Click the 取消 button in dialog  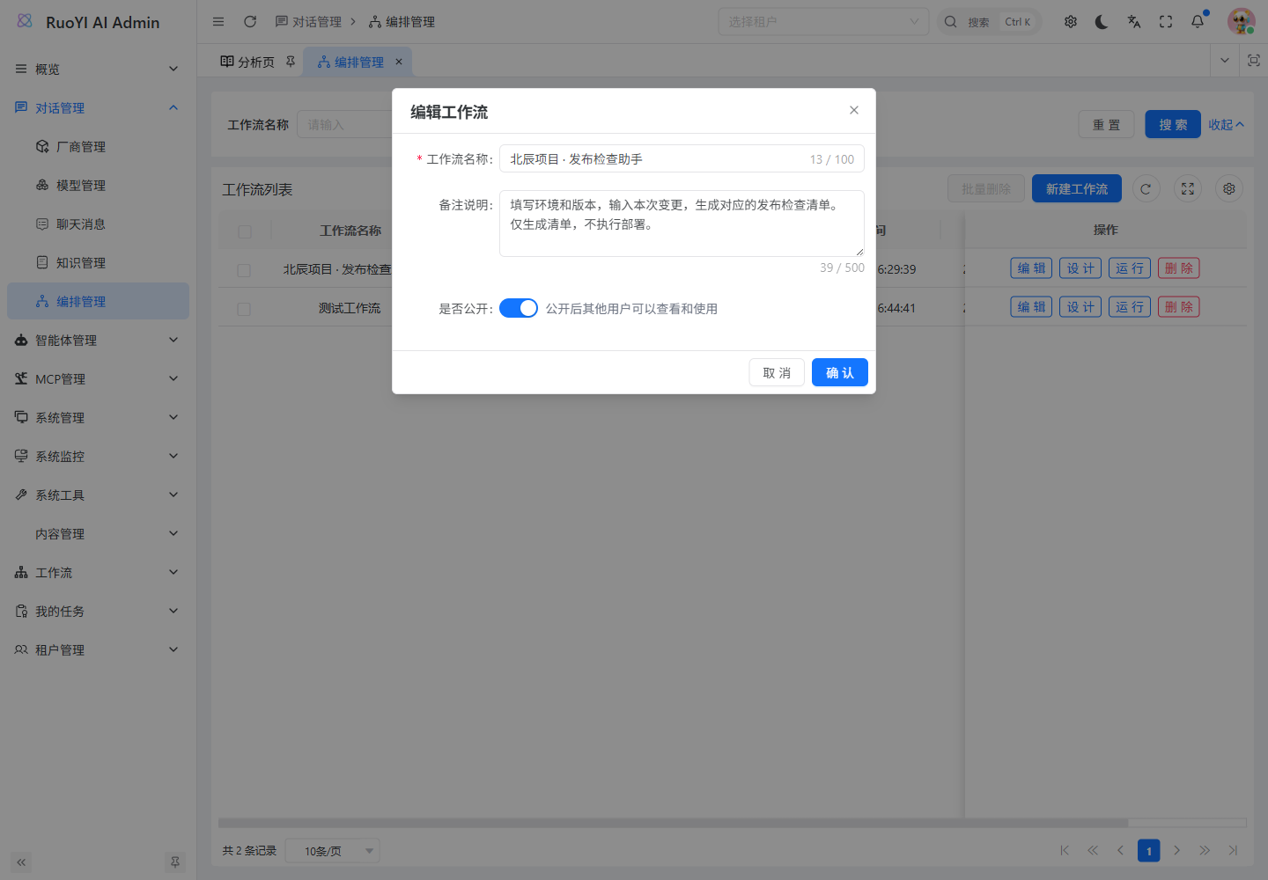(777, 372)
